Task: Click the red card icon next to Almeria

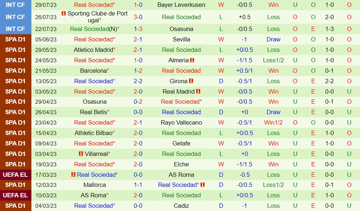Action: coord(192,60)
